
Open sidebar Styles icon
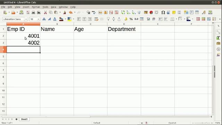pos(218,38)
